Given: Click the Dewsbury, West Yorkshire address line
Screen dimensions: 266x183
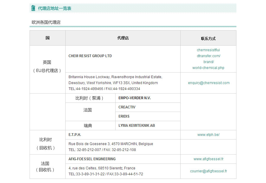Looking at the screenshot, I should (113, 83).
